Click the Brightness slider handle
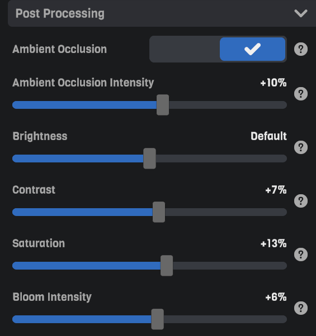Screen dimensions: 316x336 (150, 159)
